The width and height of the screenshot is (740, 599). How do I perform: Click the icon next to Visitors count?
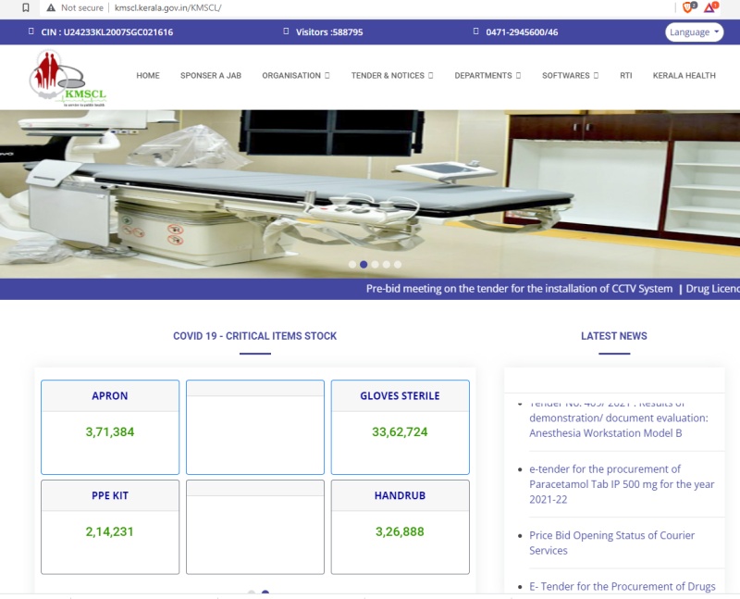[x=286, y=32]
